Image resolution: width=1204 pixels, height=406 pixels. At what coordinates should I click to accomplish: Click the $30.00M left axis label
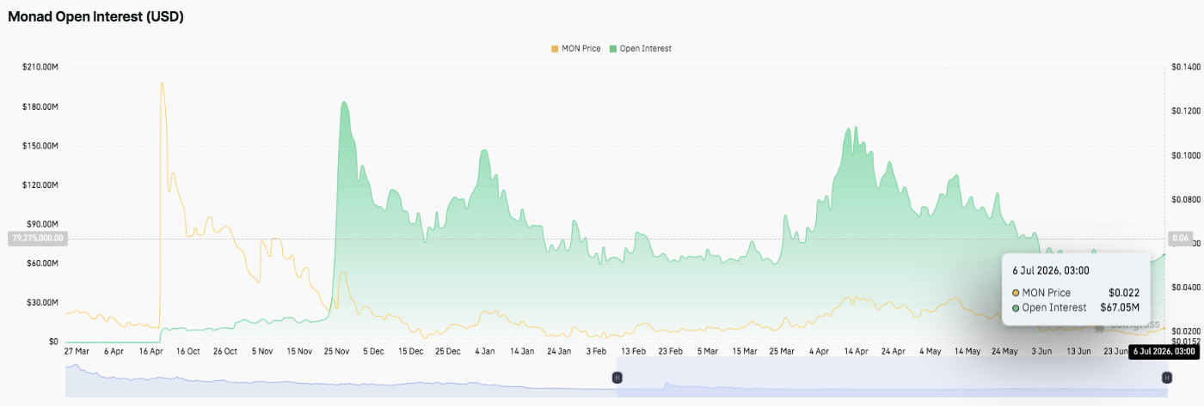click(42, 303)
